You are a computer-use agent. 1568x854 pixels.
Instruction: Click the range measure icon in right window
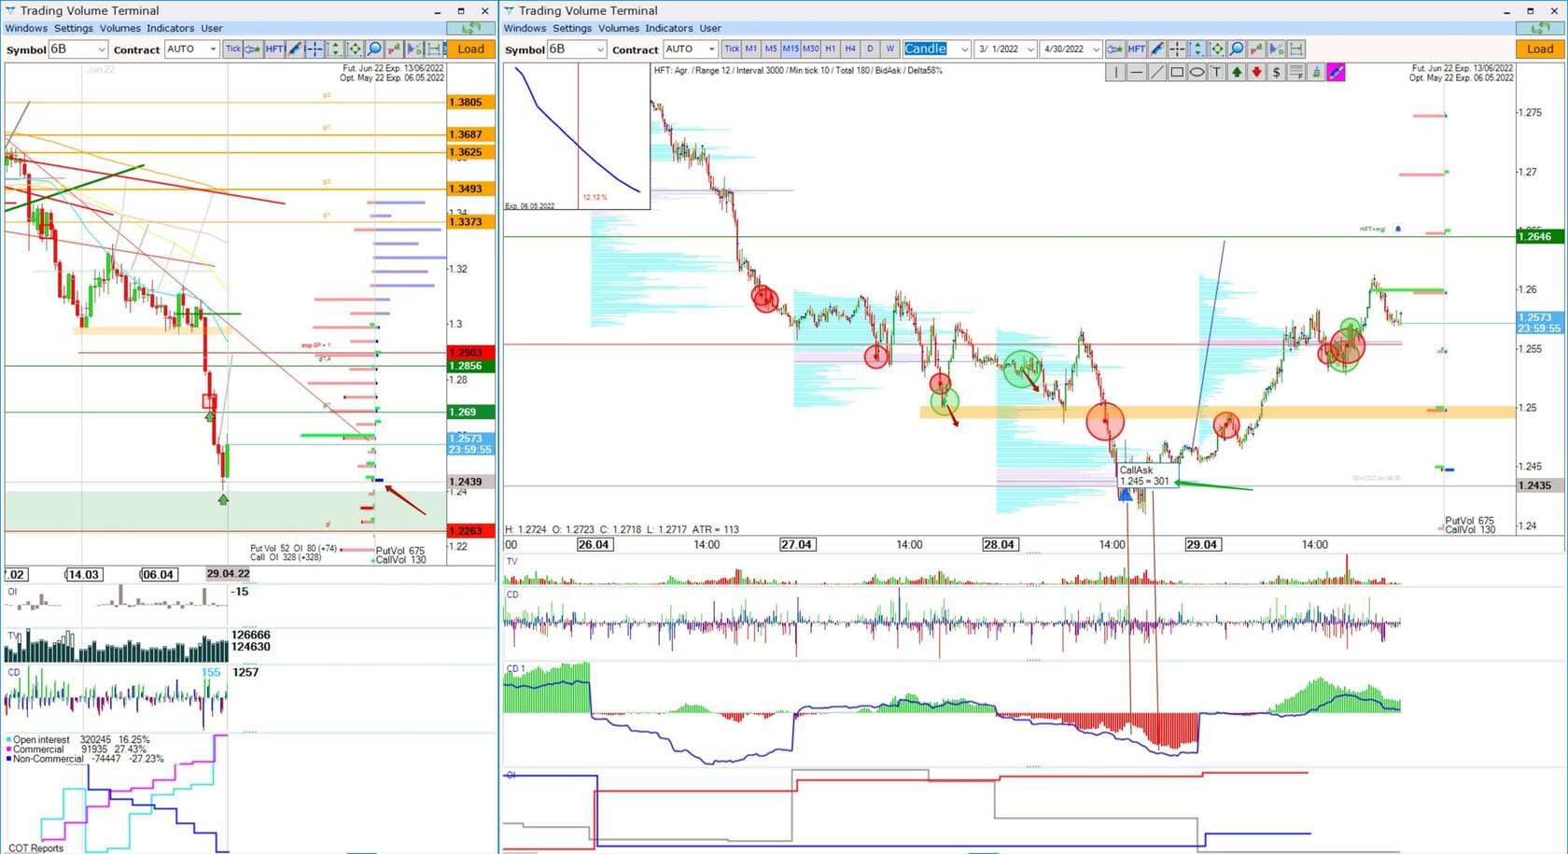pyautogui.click(x=1296, y=49)
